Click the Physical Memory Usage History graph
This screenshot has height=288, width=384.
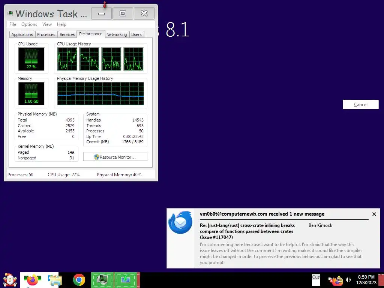tap(100, 93)
